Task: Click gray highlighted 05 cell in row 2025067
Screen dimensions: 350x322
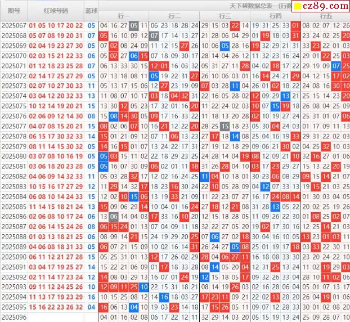Action: 134,25
